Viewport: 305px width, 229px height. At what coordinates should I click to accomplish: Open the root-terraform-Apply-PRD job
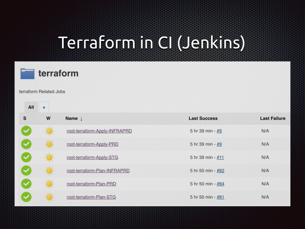click(93, 144)
